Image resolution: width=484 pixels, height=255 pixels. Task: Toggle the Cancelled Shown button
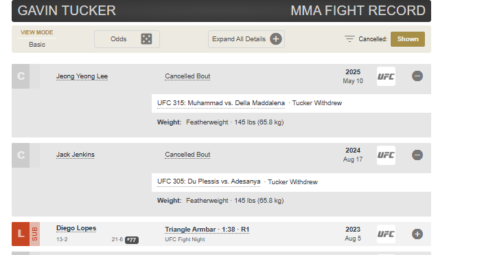(407, 39)
